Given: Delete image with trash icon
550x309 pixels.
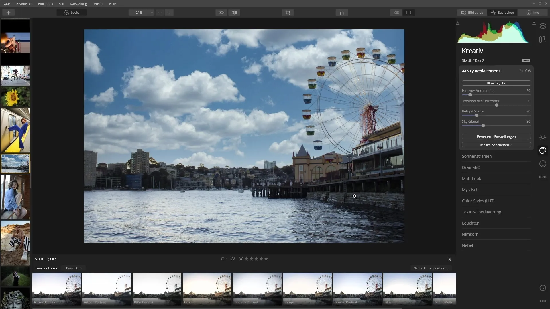Looking at the screenshot, I should (x=449, y=259).
